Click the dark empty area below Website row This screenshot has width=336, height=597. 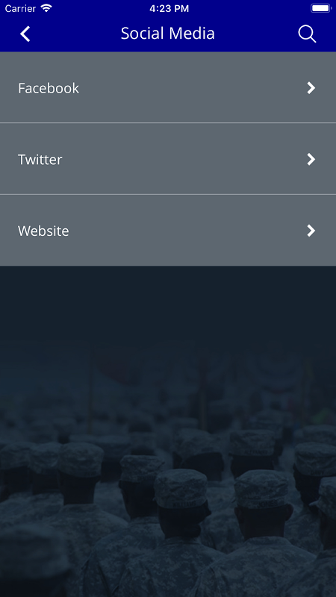(x=168, y=304)
